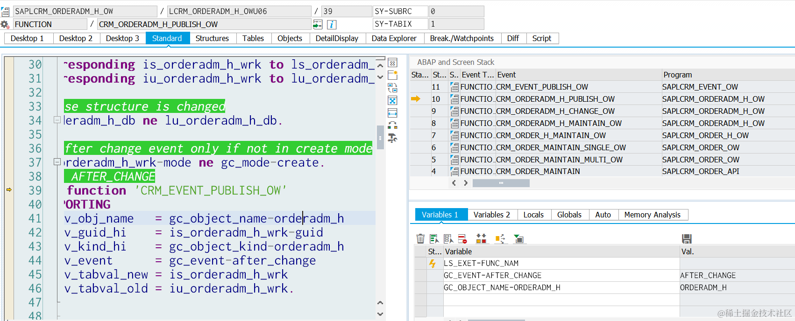
Task: Select the Variables 1 tab
Action: click(440, 215)
